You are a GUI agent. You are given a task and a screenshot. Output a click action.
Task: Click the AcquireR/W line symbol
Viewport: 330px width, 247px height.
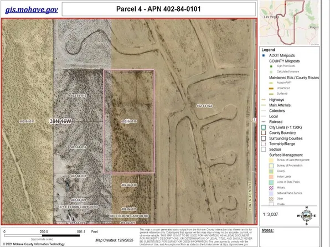pyautogui.click(x=271, y=83)
